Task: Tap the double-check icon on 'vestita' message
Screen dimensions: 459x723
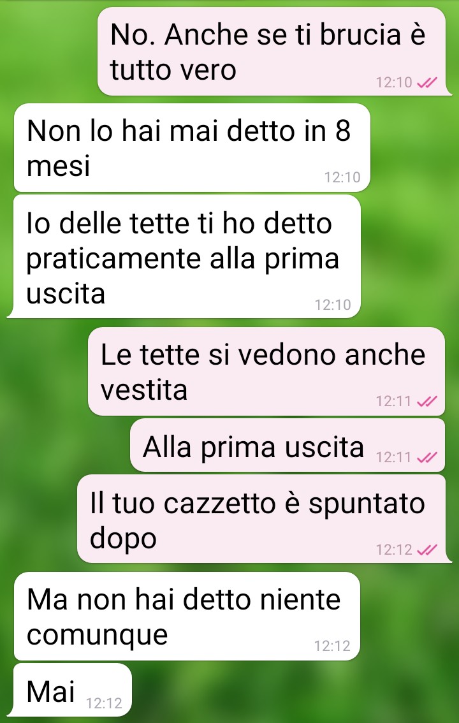Action: pos(426,402)
